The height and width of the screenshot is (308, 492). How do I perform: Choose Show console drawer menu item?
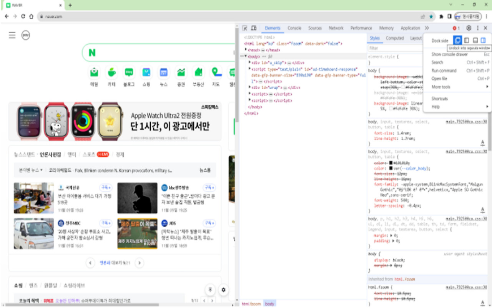pyautogui.click(x=457, y=54)
